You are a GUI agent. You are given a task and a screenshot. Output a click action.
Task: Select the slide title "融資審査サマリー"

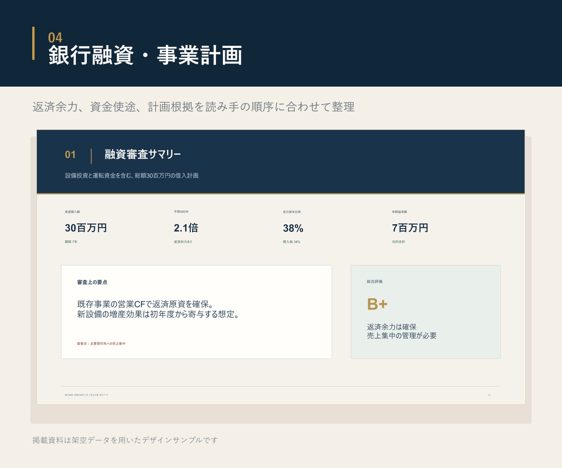pyautogui.click(x=143, y=154)
